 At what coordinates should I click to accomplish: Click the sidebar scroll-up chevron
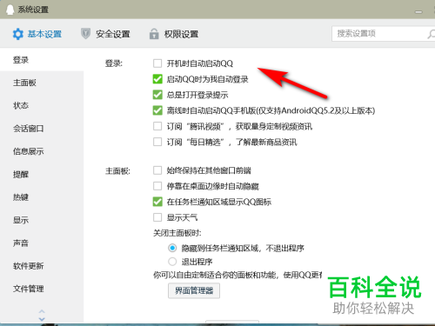42,311
